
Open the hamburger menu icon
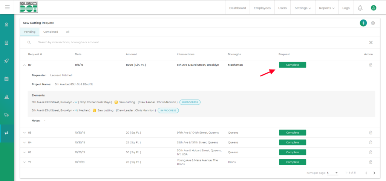pyautogui.click(x=7, y=8)
